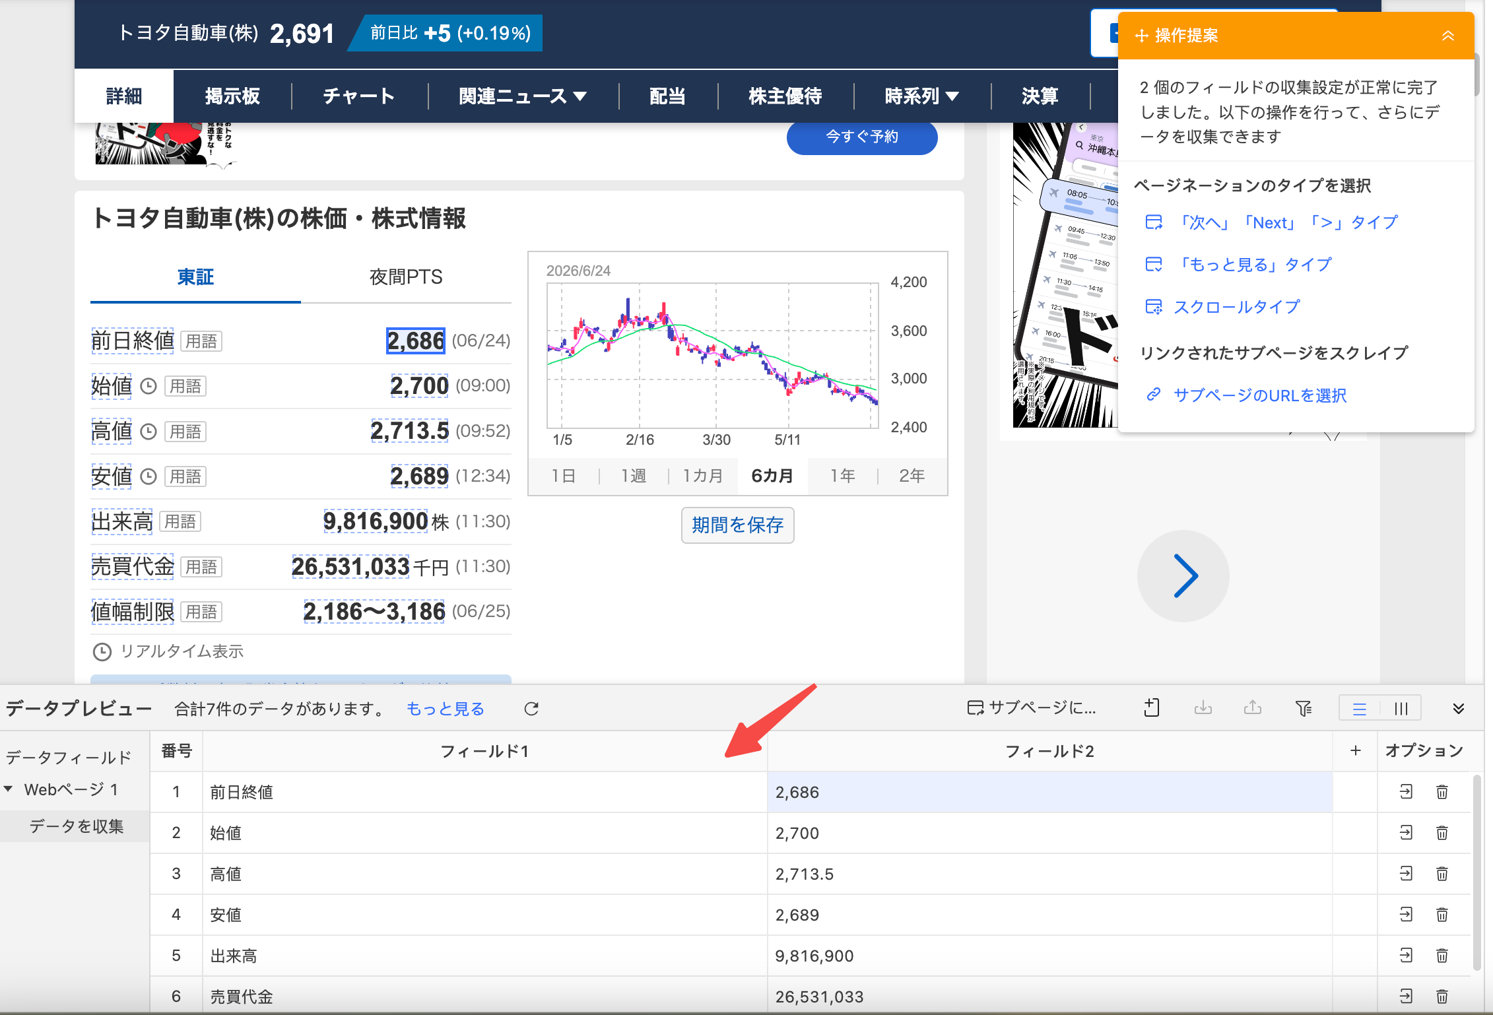
Task: Click the add field icon in preview toolbar
Action: [1152, 708]
